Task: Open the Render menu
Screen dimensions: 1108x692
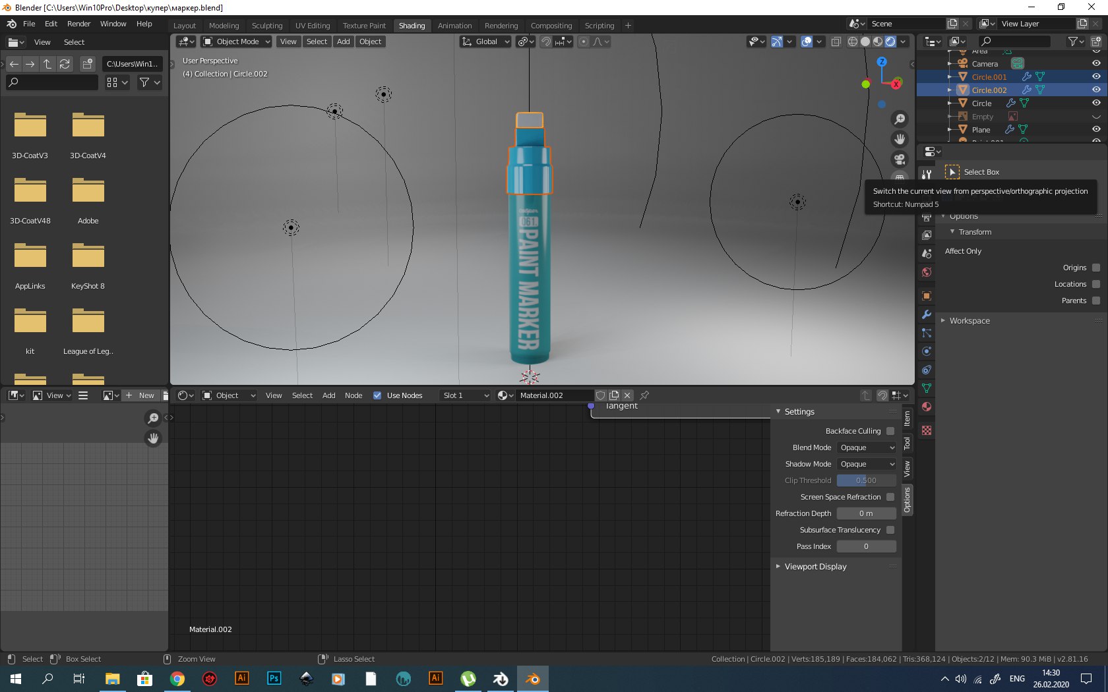Action: [78, 24]
